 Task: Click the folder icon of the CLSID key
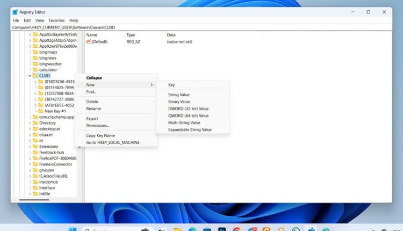pyautogui.click(x=35, y=76)
